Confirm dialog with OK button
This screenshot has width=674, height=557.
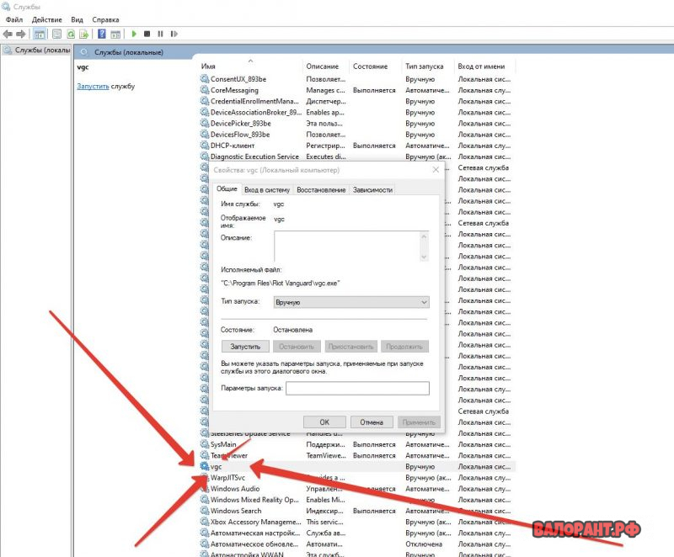(x=324, y=422)
